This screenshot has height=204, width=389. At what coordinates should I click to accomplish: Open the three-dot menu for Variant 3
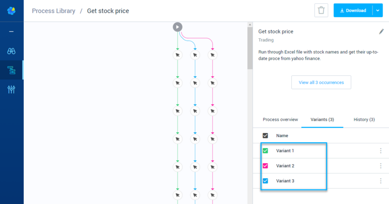point(381,181)
